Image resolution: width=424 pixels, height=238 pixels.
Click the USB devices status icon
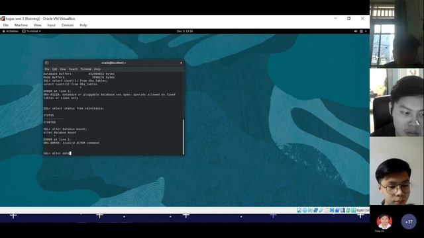(x=321, y=210)
